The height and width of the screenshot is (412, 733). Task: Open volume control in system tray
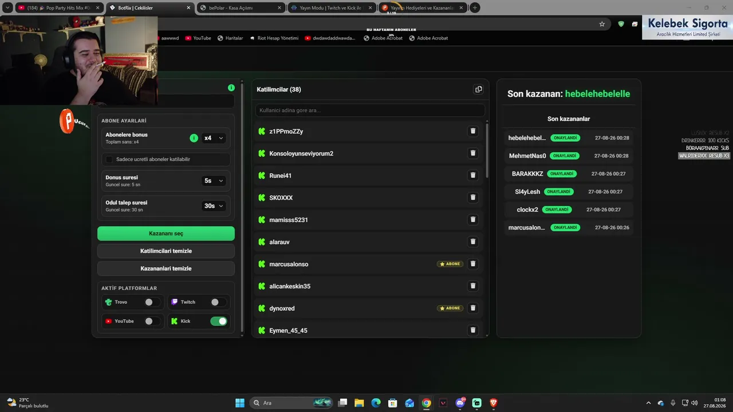[695, 403]
